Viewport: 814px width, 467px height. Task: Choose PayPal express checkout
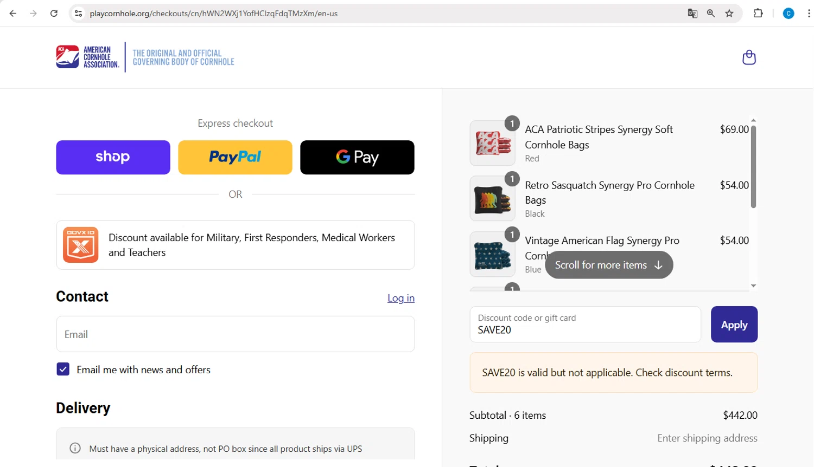point(235,157)
